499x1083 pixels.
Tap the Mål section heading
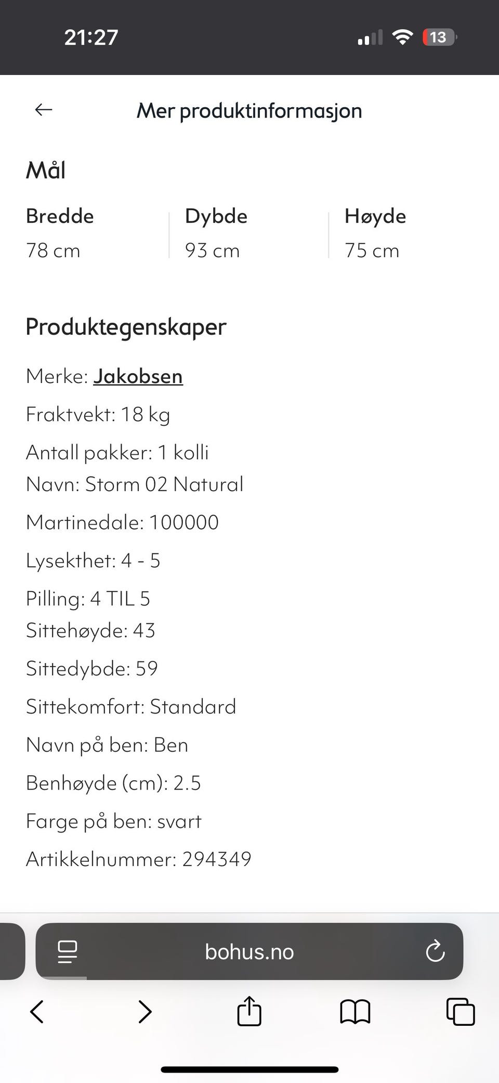(45, 170)
